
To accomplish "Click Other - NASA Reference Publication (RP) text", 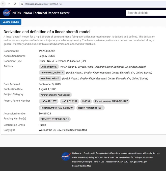I will [x=62, y=61].
